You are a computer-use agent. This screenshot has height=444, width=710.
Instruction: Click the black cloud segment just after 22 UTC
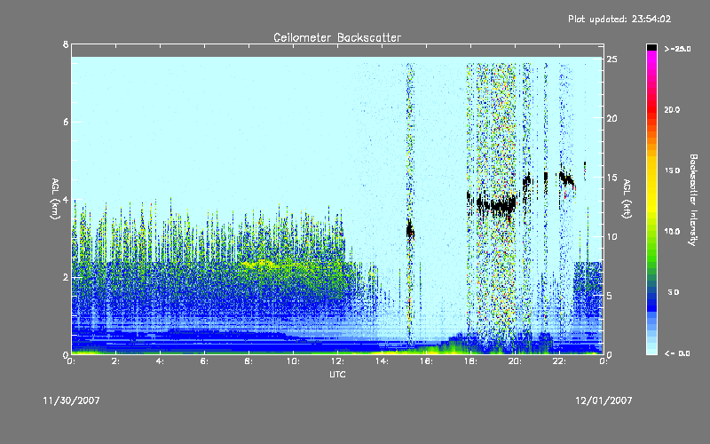point(566,178)
